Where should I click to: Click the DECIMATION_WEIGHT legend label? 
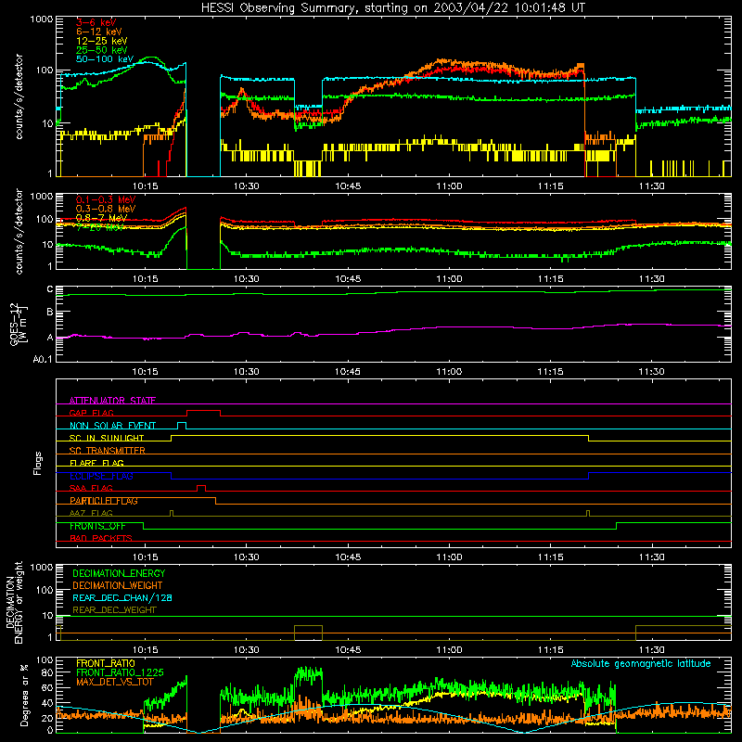118,586
